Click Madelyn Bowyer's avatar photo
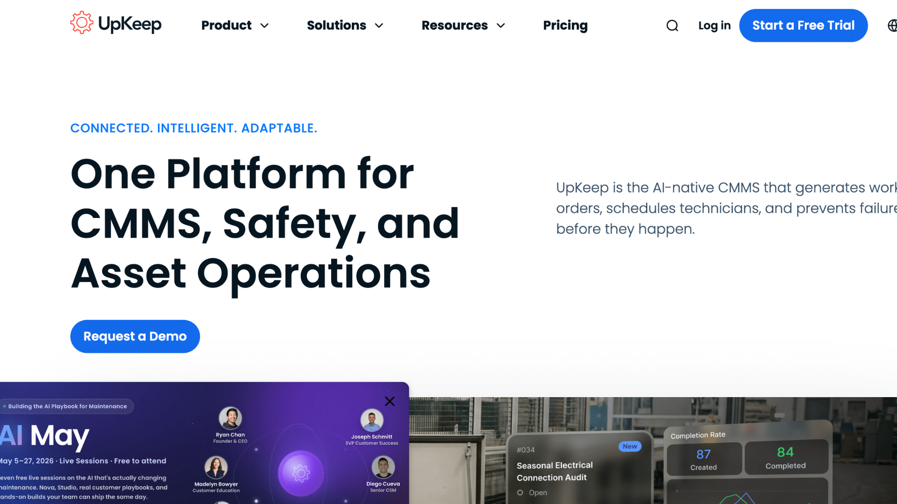This screenshot has width=897, height=504. tap(216, 467)
